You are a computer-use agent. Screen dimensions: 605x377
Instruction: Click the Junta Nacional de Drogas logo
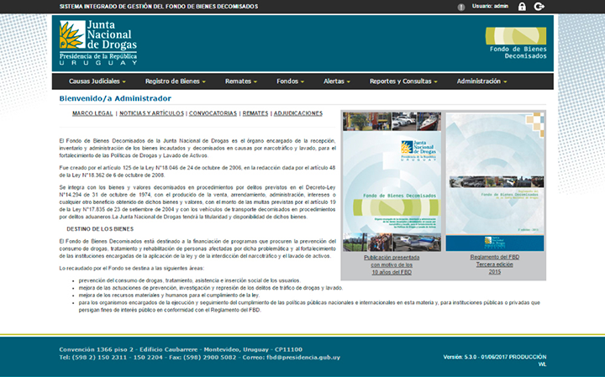[98, 44]
